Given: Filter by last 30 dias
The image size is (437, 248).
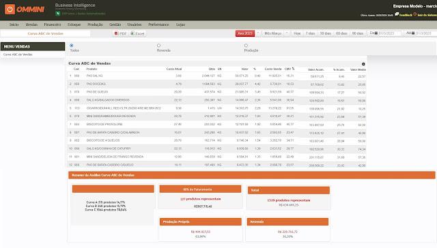Looking at the screenshot, I should [326, 33].
